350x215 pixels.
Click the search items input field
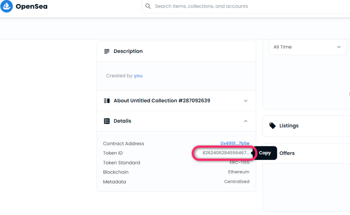pyautogui.click(x=239, y=6)
